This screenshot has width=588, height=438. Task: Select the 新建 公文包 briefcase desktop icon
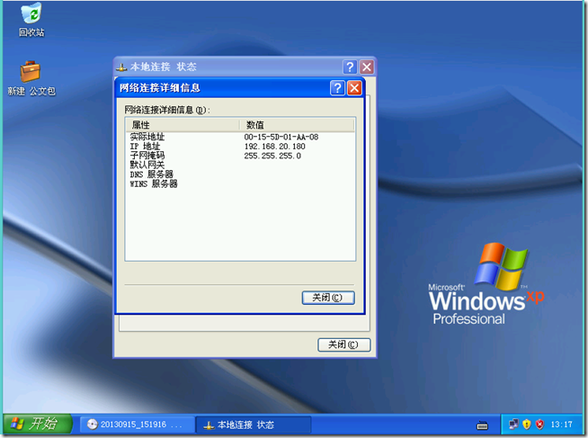(x=31, y=78)
